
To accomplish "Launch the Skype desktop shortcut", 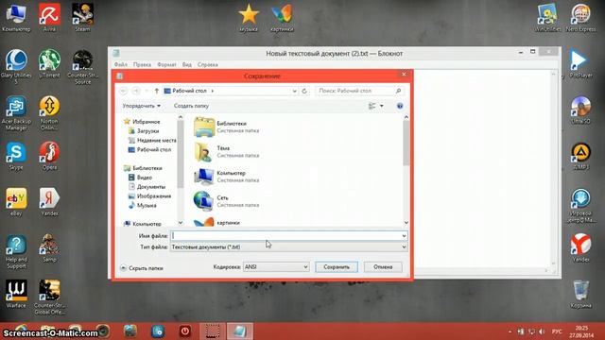I will (16, 156).
